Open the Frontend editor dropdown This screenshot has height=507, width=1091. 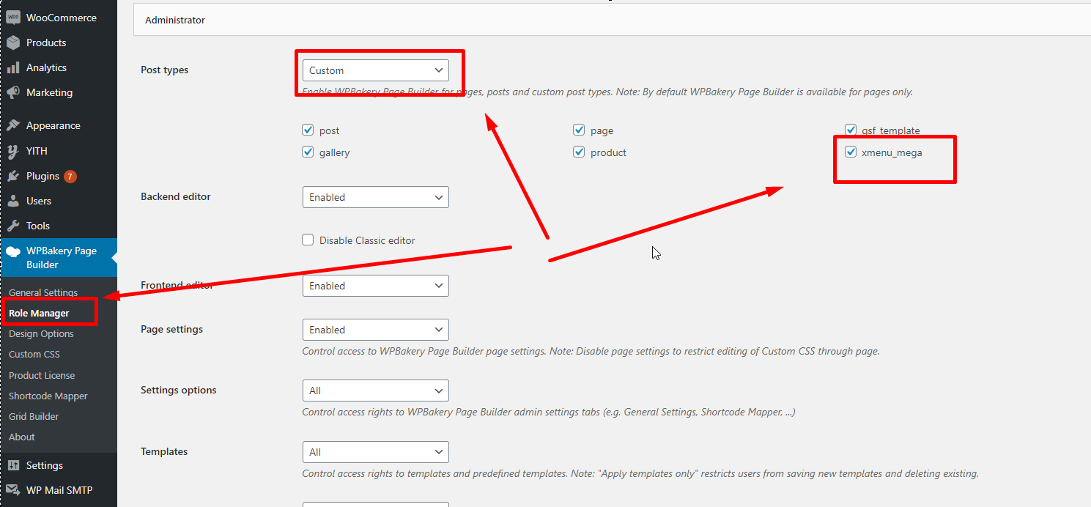click(376, 286)
